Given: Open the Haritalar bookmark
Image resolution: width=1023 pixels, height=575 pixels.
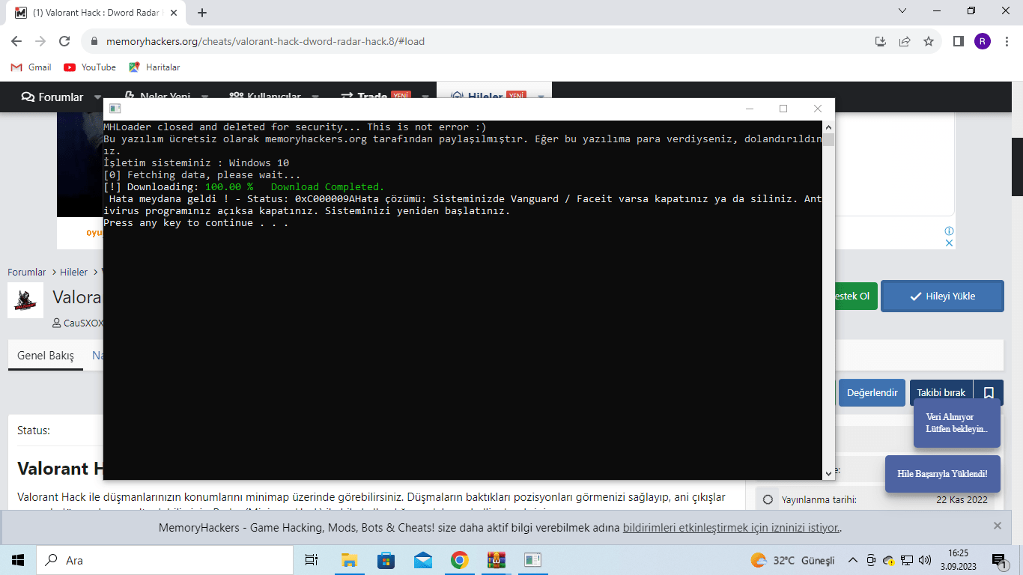Looking at the screenshot, I should [x=154, y=67].
